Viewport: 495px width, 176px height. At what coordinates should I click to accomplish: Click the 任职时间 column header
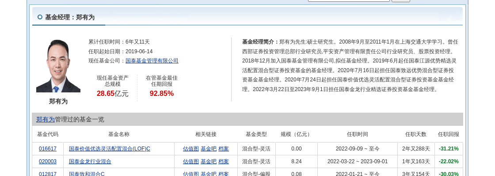358,134
